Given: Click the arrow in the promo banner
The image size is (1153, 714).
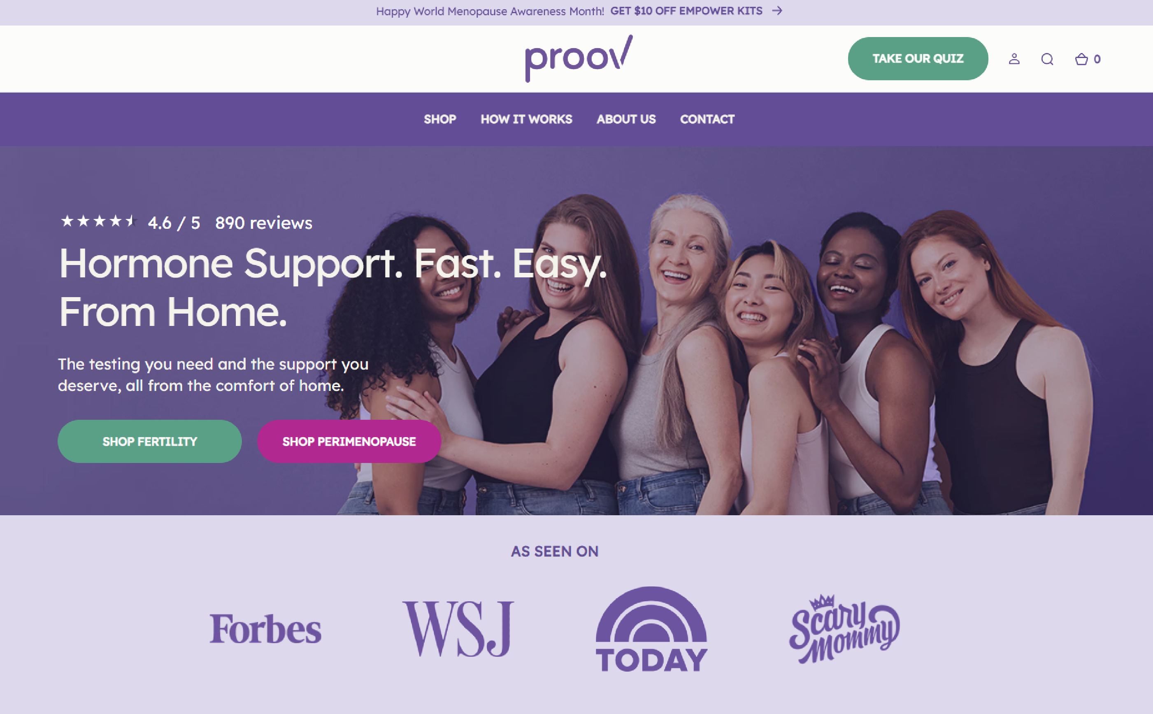Looking at the screenshot, I should click(777, 11).
